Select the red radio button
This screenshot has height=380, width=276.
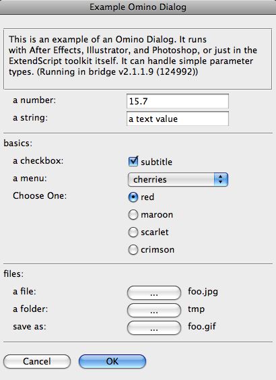point(133,197)
